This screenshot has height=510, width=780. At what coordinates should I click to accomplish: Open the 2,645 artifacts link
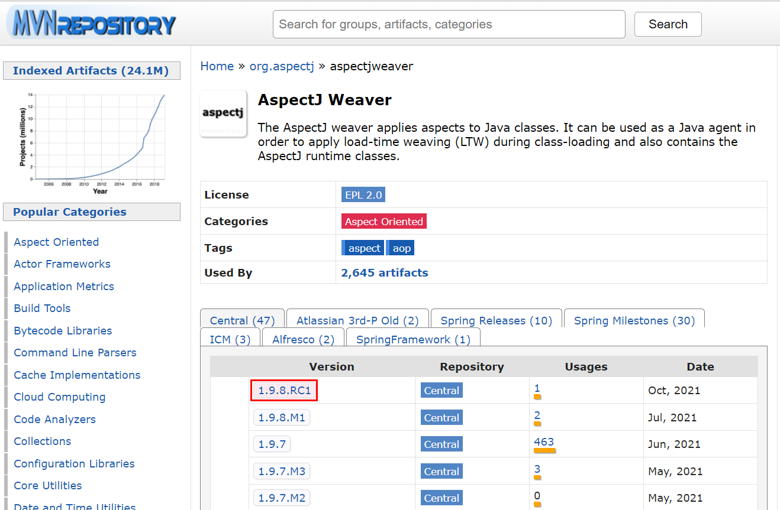pyautogui.click(x=385, y=273)
